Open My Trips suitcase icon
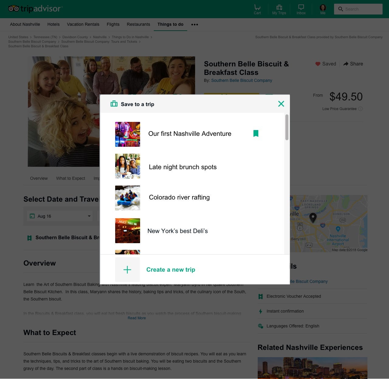Image resolution: width=389 pixels, height=379 pixels. point(279,8)
